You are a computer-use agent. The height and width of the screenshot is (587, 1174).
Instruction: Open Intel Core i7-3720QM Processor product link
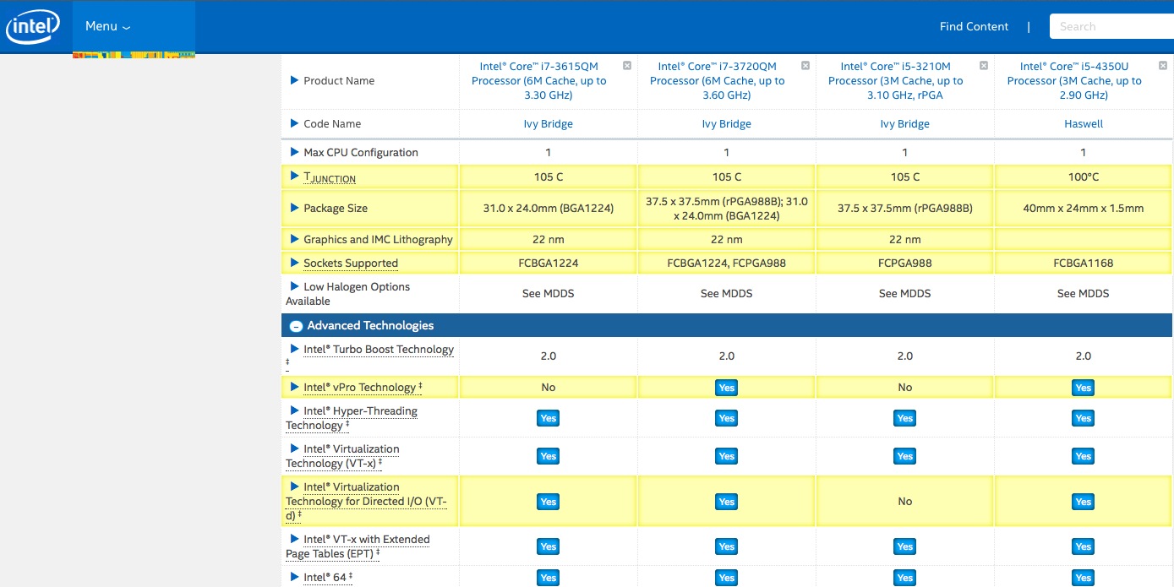click(x=717, y=80)
